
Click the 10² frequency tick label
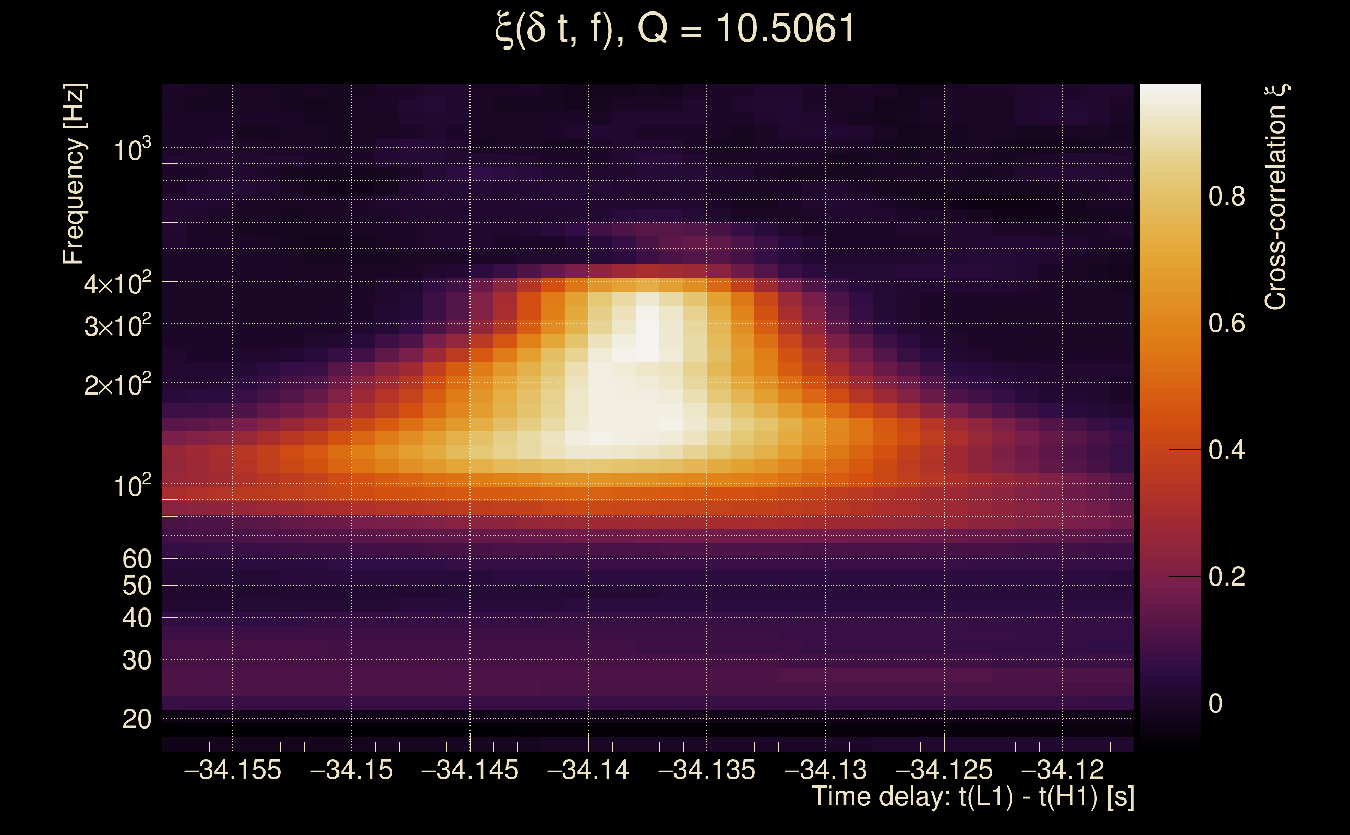(131, 486)
